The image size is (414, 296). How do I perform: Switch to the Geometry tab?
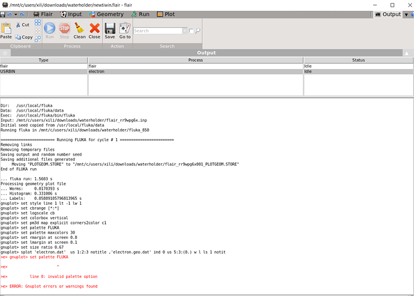pos(106,14)
